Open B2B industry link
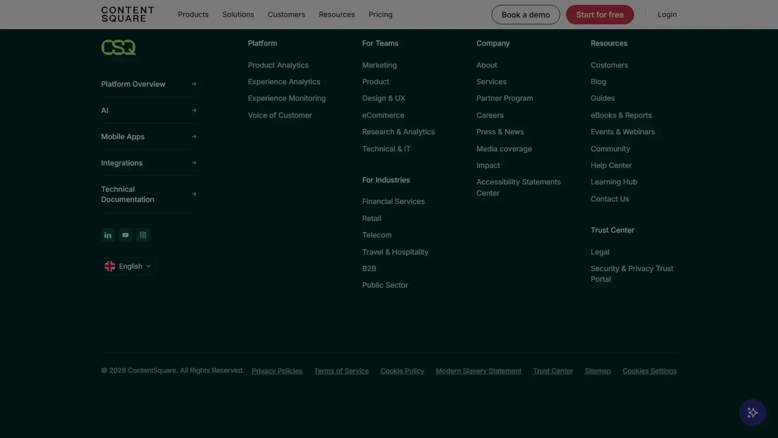The image size is (778, 438). click(x=369, y=269)
